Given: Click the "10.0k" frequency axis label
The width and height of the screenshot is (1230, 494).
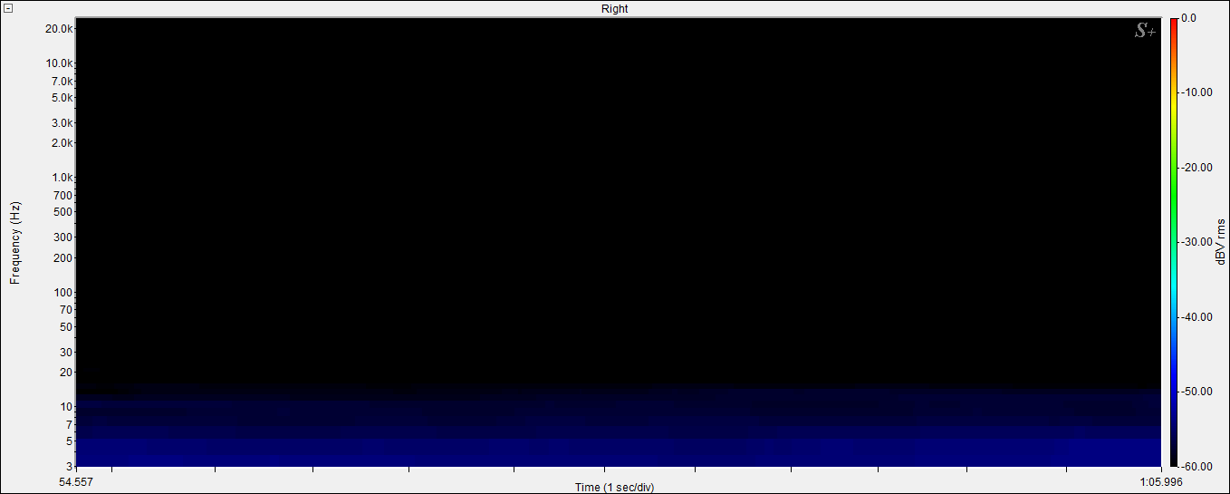Looking at the screenshot, I should coord(59,63).
